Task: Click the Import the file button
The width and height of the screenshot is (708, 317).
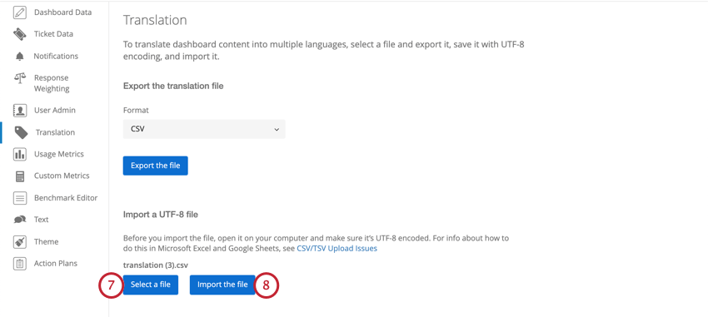Action: click(x=222, y=285)
